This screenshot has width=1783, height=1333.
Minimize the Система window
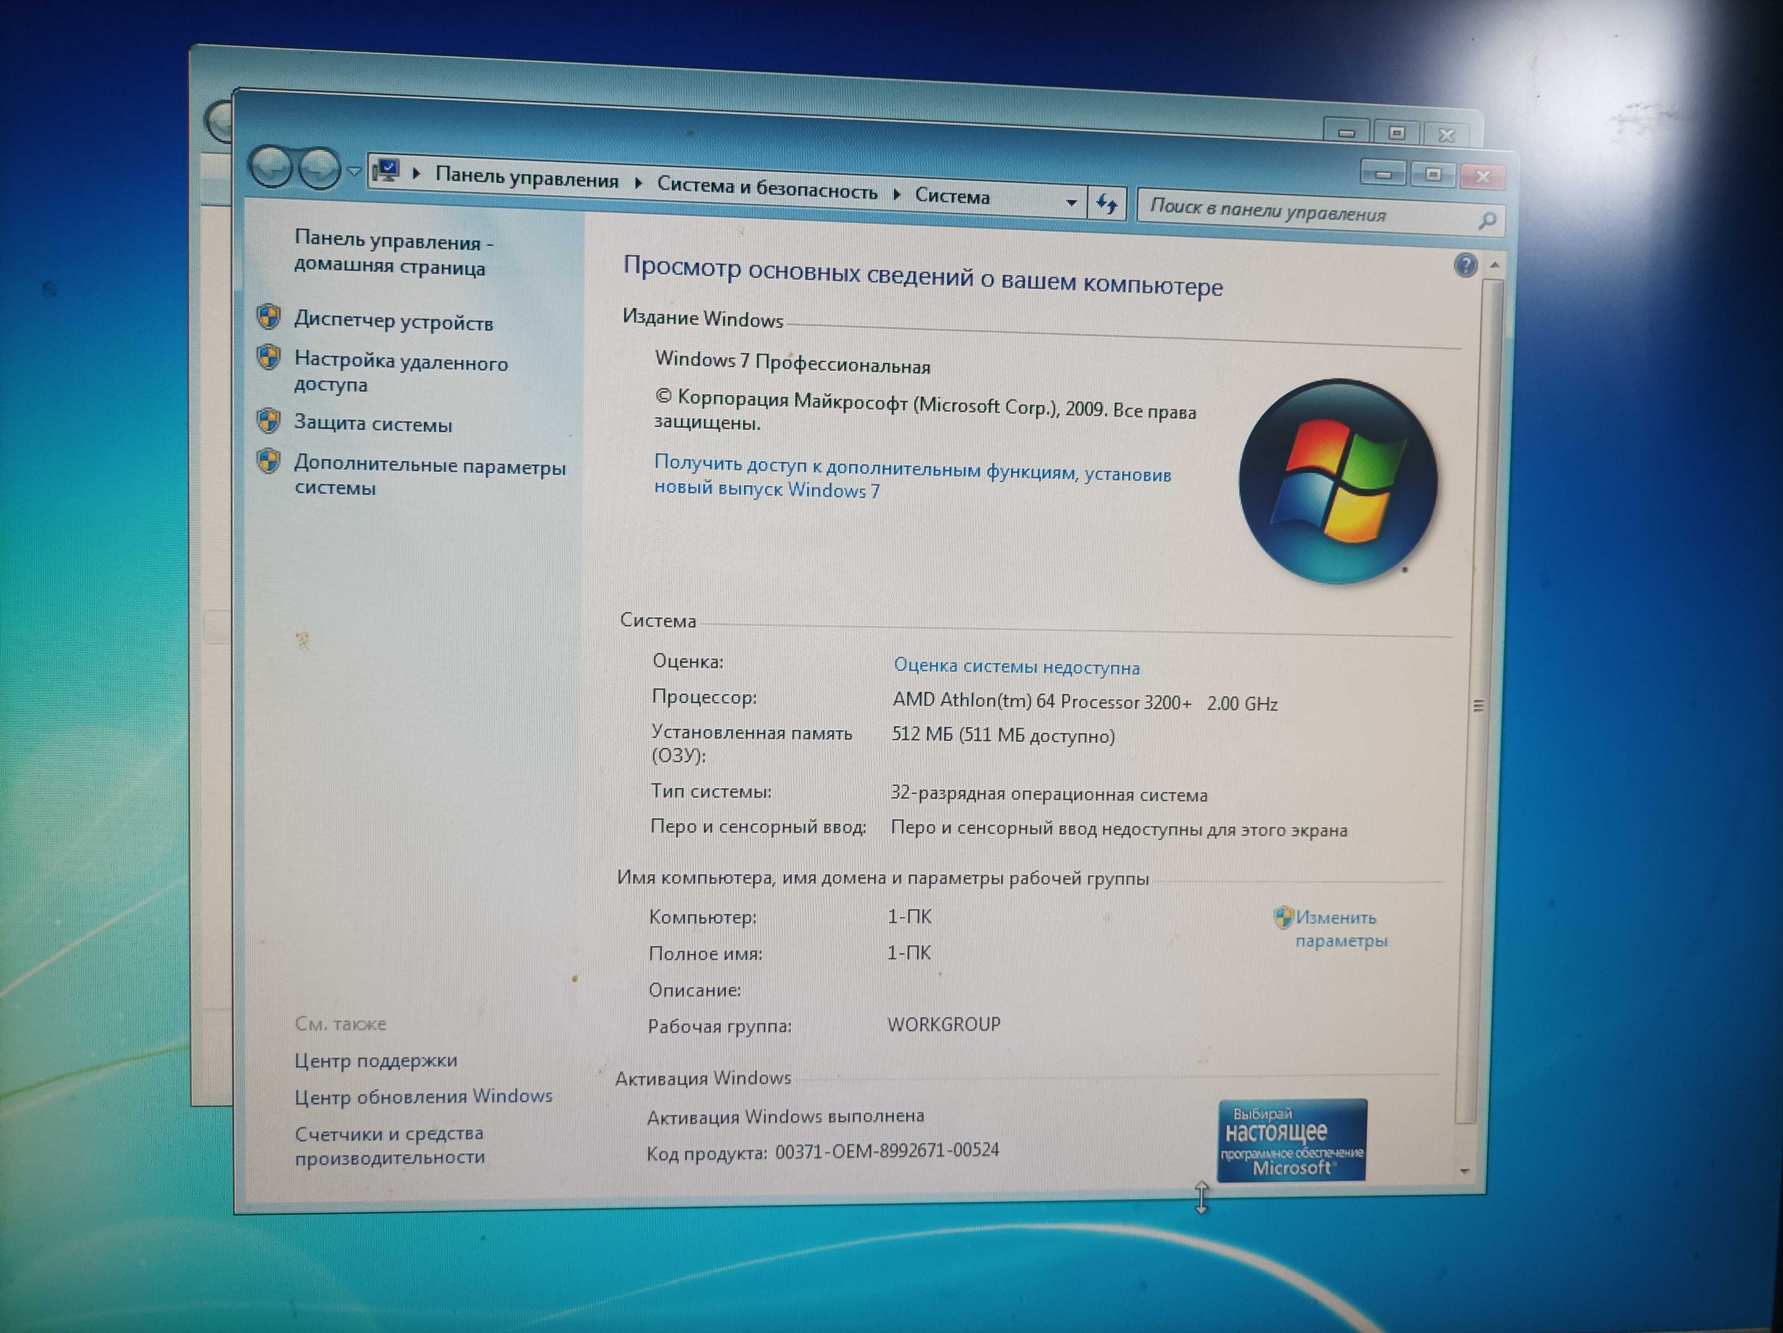point(1383,173)
